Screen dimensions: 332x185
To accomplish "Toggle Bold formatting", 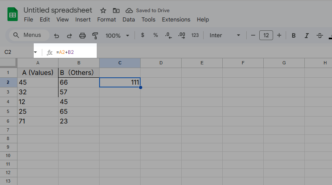I will 293,36.
